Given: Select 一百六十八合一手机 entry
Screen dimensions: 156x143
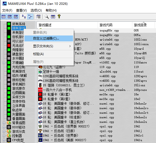Looking at the screenshot, I should pos(57,90).
